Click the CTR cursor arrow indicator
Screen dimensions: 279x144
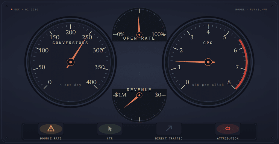click(110, 129)
